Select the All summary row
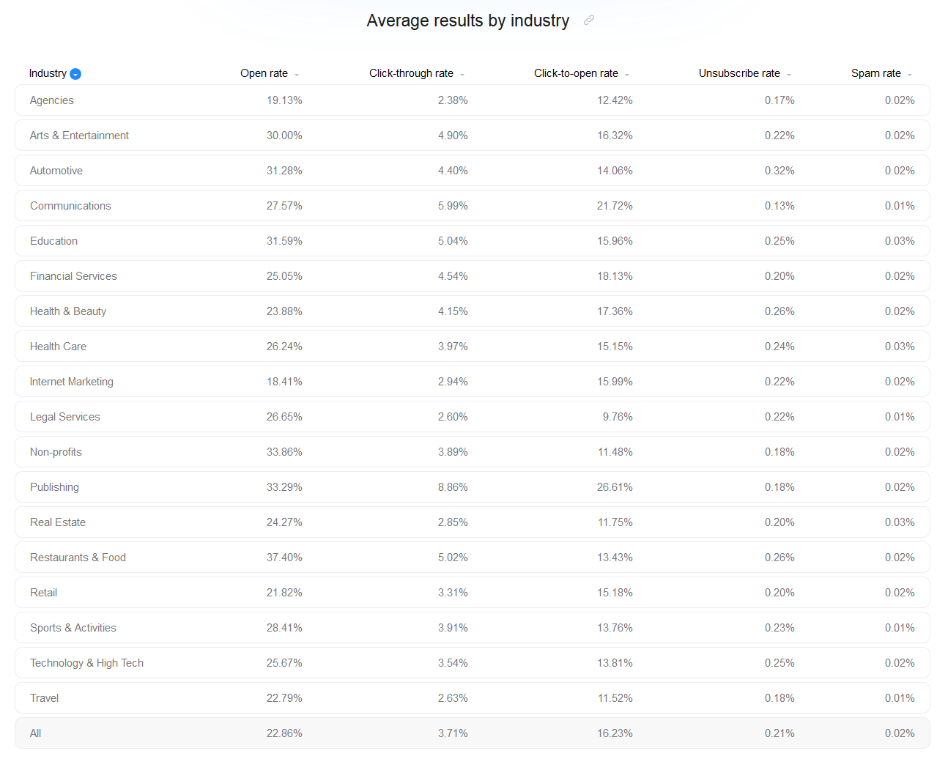 tap(472, 733)
